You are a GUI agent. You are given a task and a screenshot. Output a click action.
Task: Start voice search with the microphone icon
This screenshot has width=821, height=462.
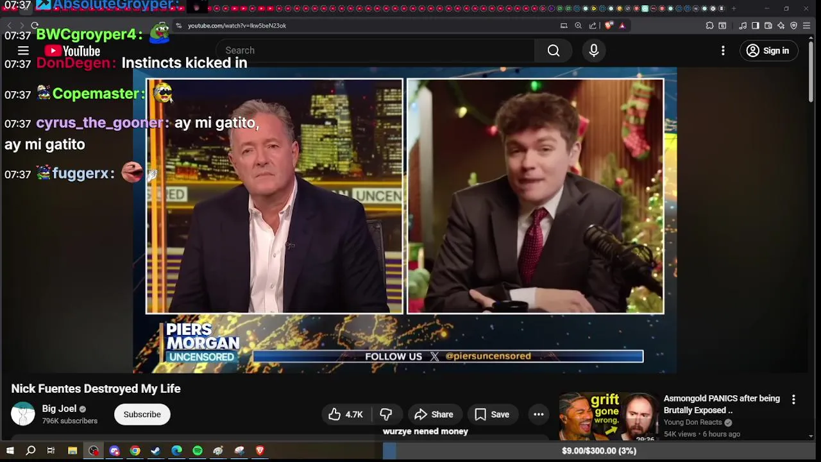coord(594,51)
